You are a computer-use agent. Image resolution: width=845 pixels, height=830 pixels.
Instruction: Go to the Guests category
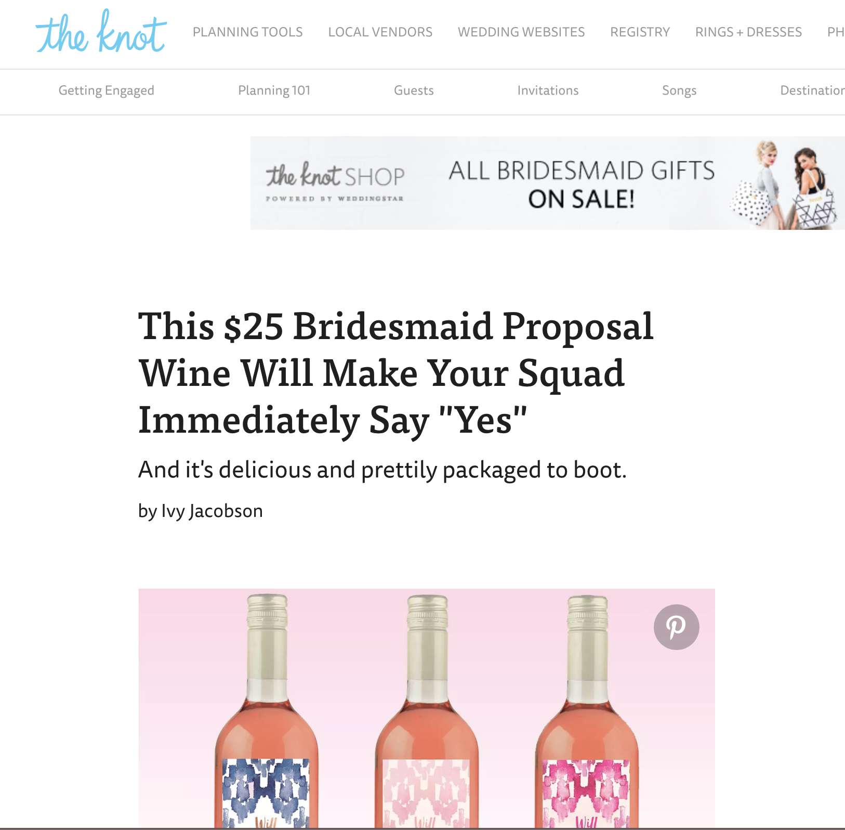click(x=414, y=90)
